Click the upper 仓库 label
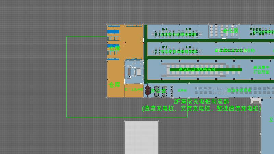The image size is (274, 154). (114, 48)
